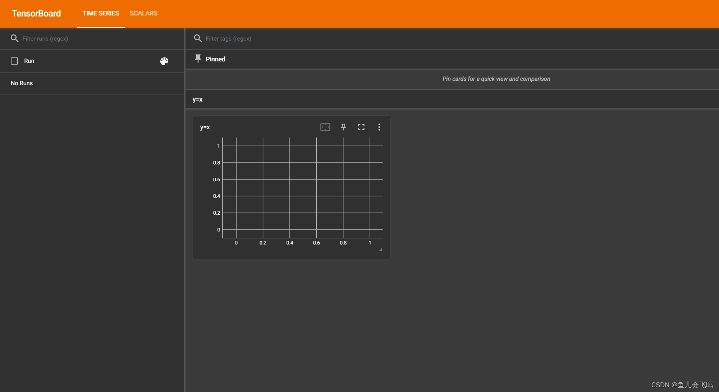
Task: Switch to the SCALARS tab
Action: 143,13
